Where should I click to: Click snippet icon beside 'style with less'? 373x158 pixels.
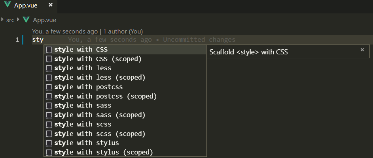pyautogui.click(x=49, y=68)
